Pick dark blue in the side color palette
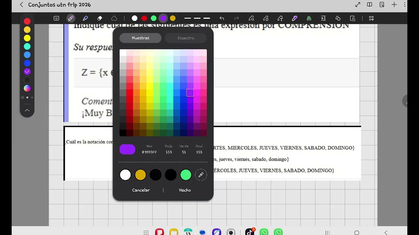 [x=27, y=63]
